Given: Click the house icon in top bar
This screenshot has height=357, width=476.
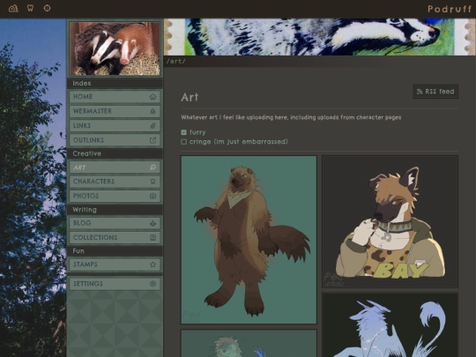Looking at the screenshot, I should click(x=13, y=8).
